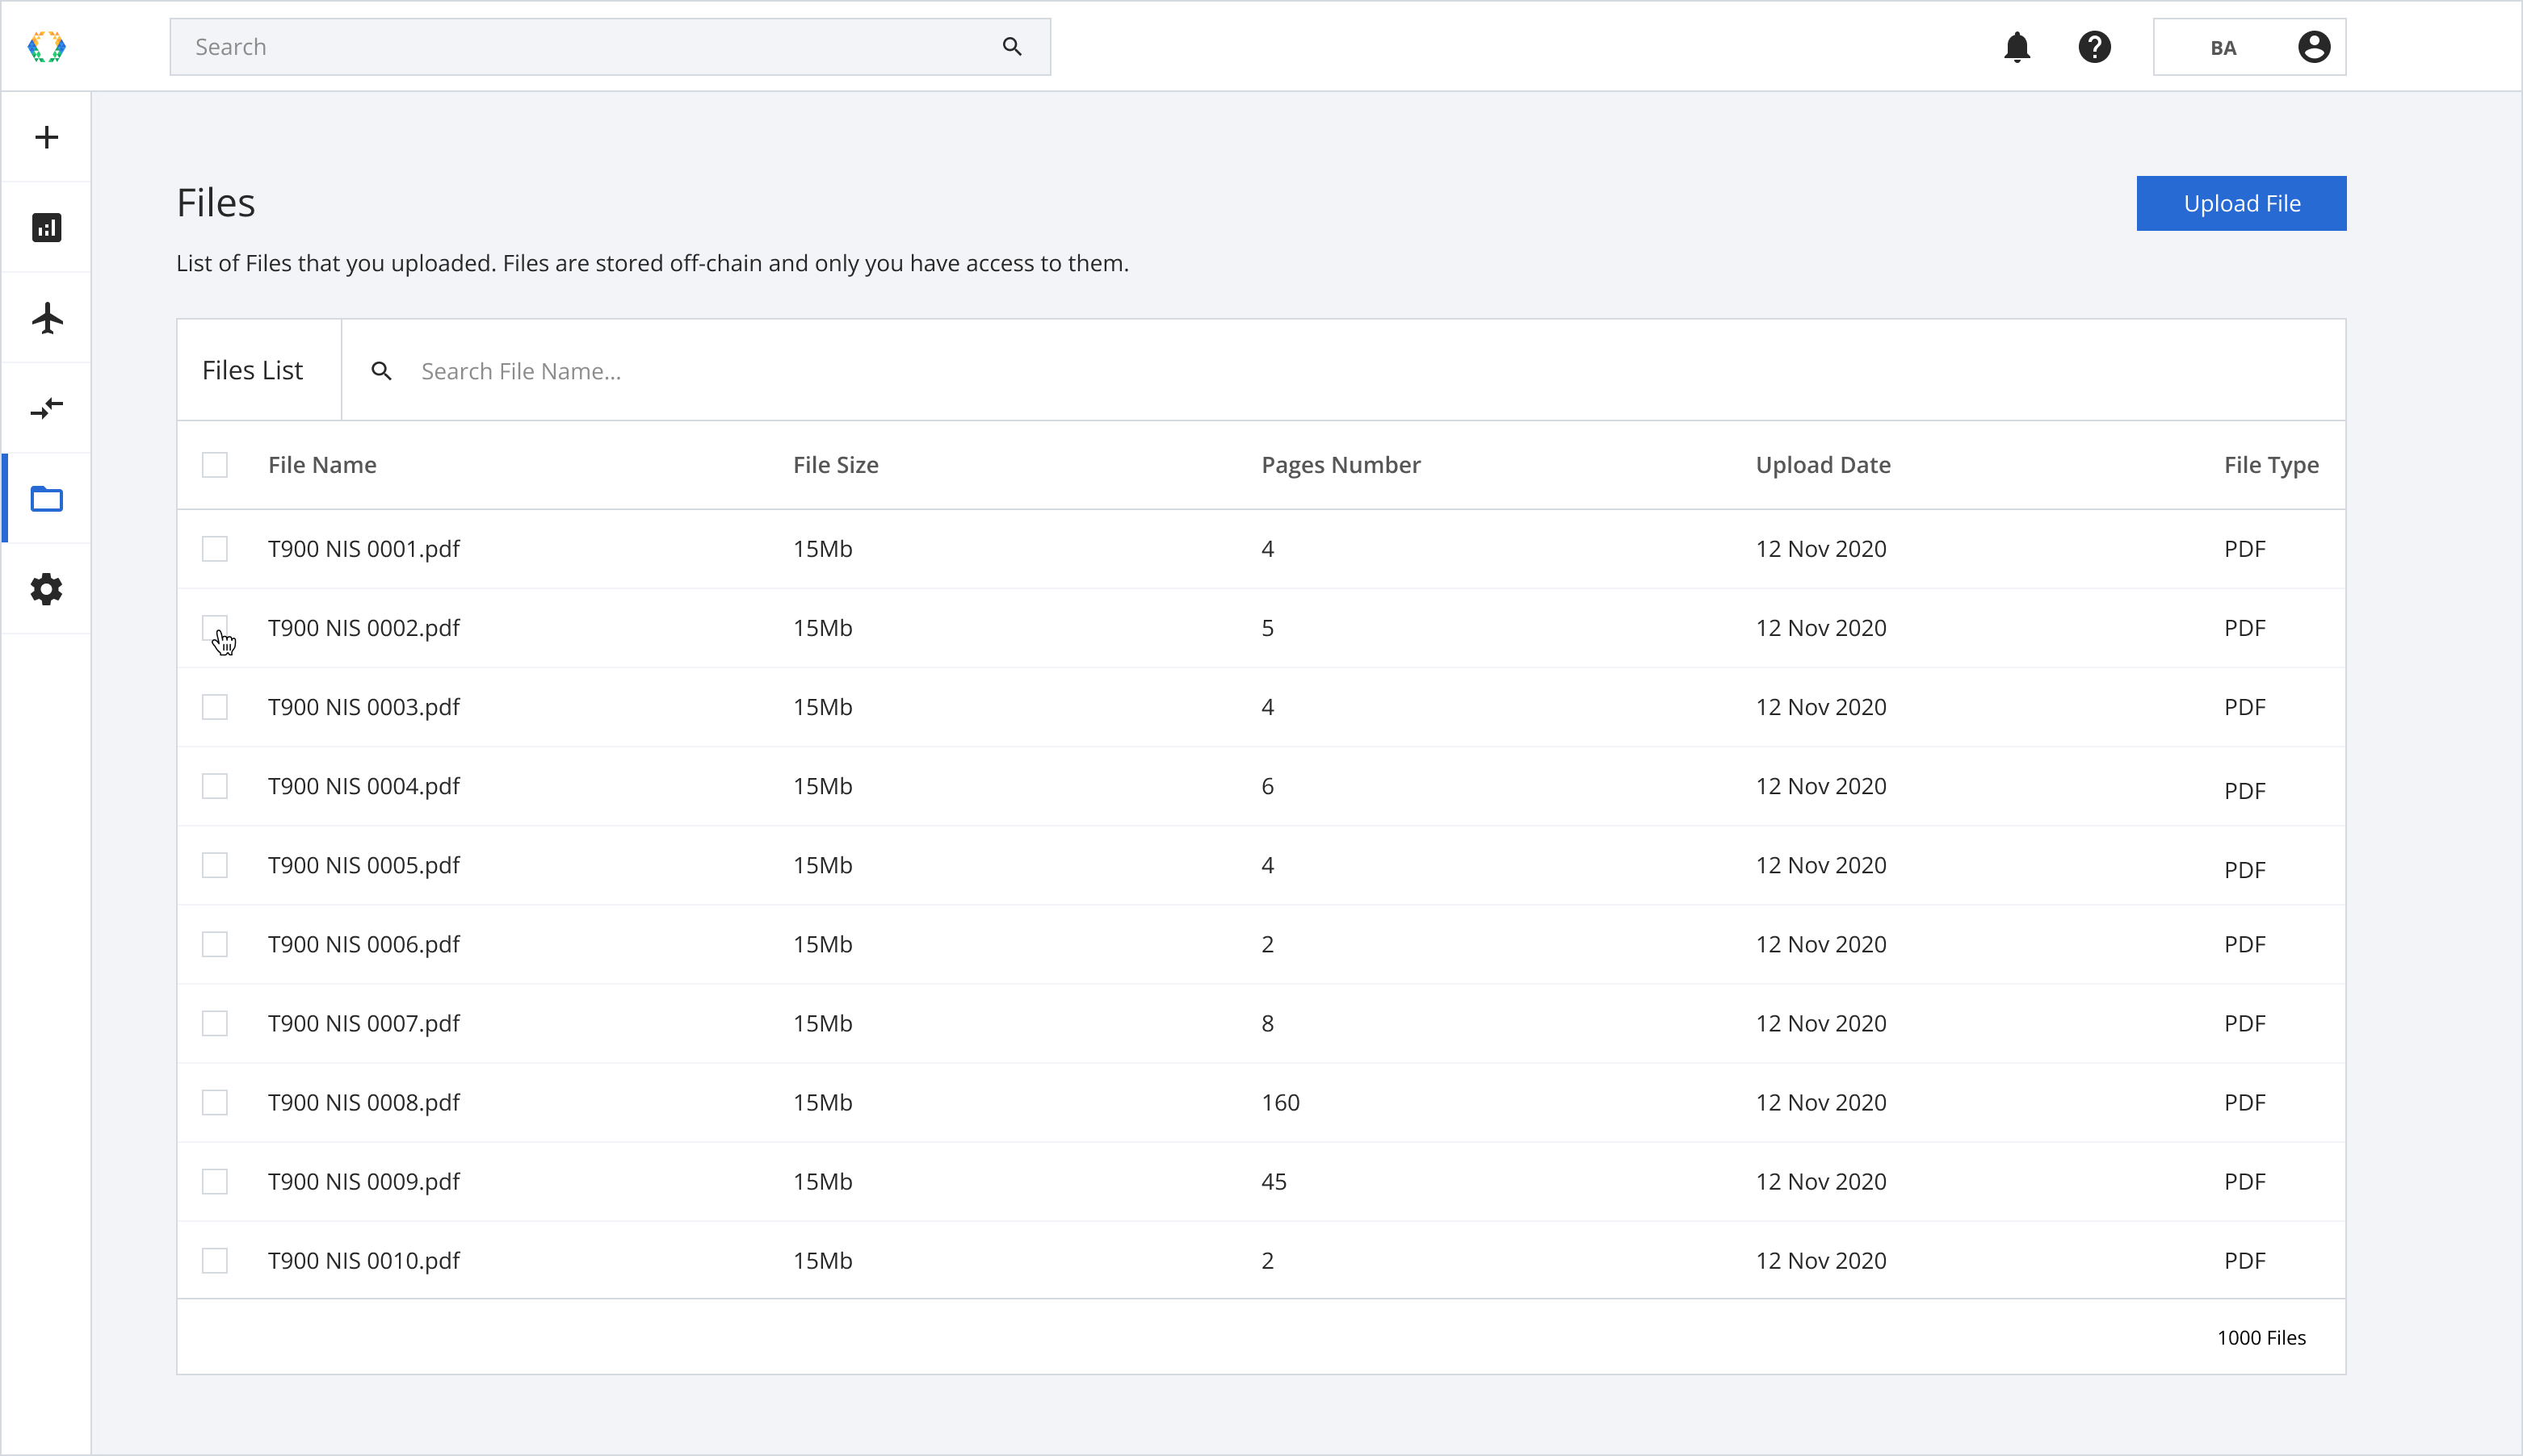This screenshot has width=2523, height=1456.
Task: Click the help question mark icon
Action: (x=2095, y=47)
